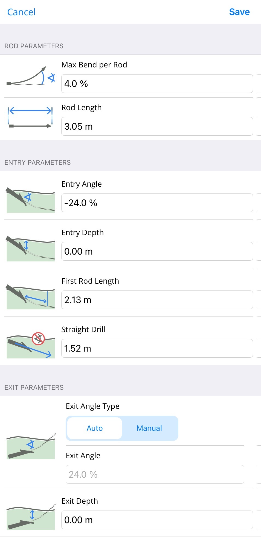The height and width of the screenshot is (550, 261).
Task: Click the Max Bend per Rod diagram icon
Action: click(31, 76)
